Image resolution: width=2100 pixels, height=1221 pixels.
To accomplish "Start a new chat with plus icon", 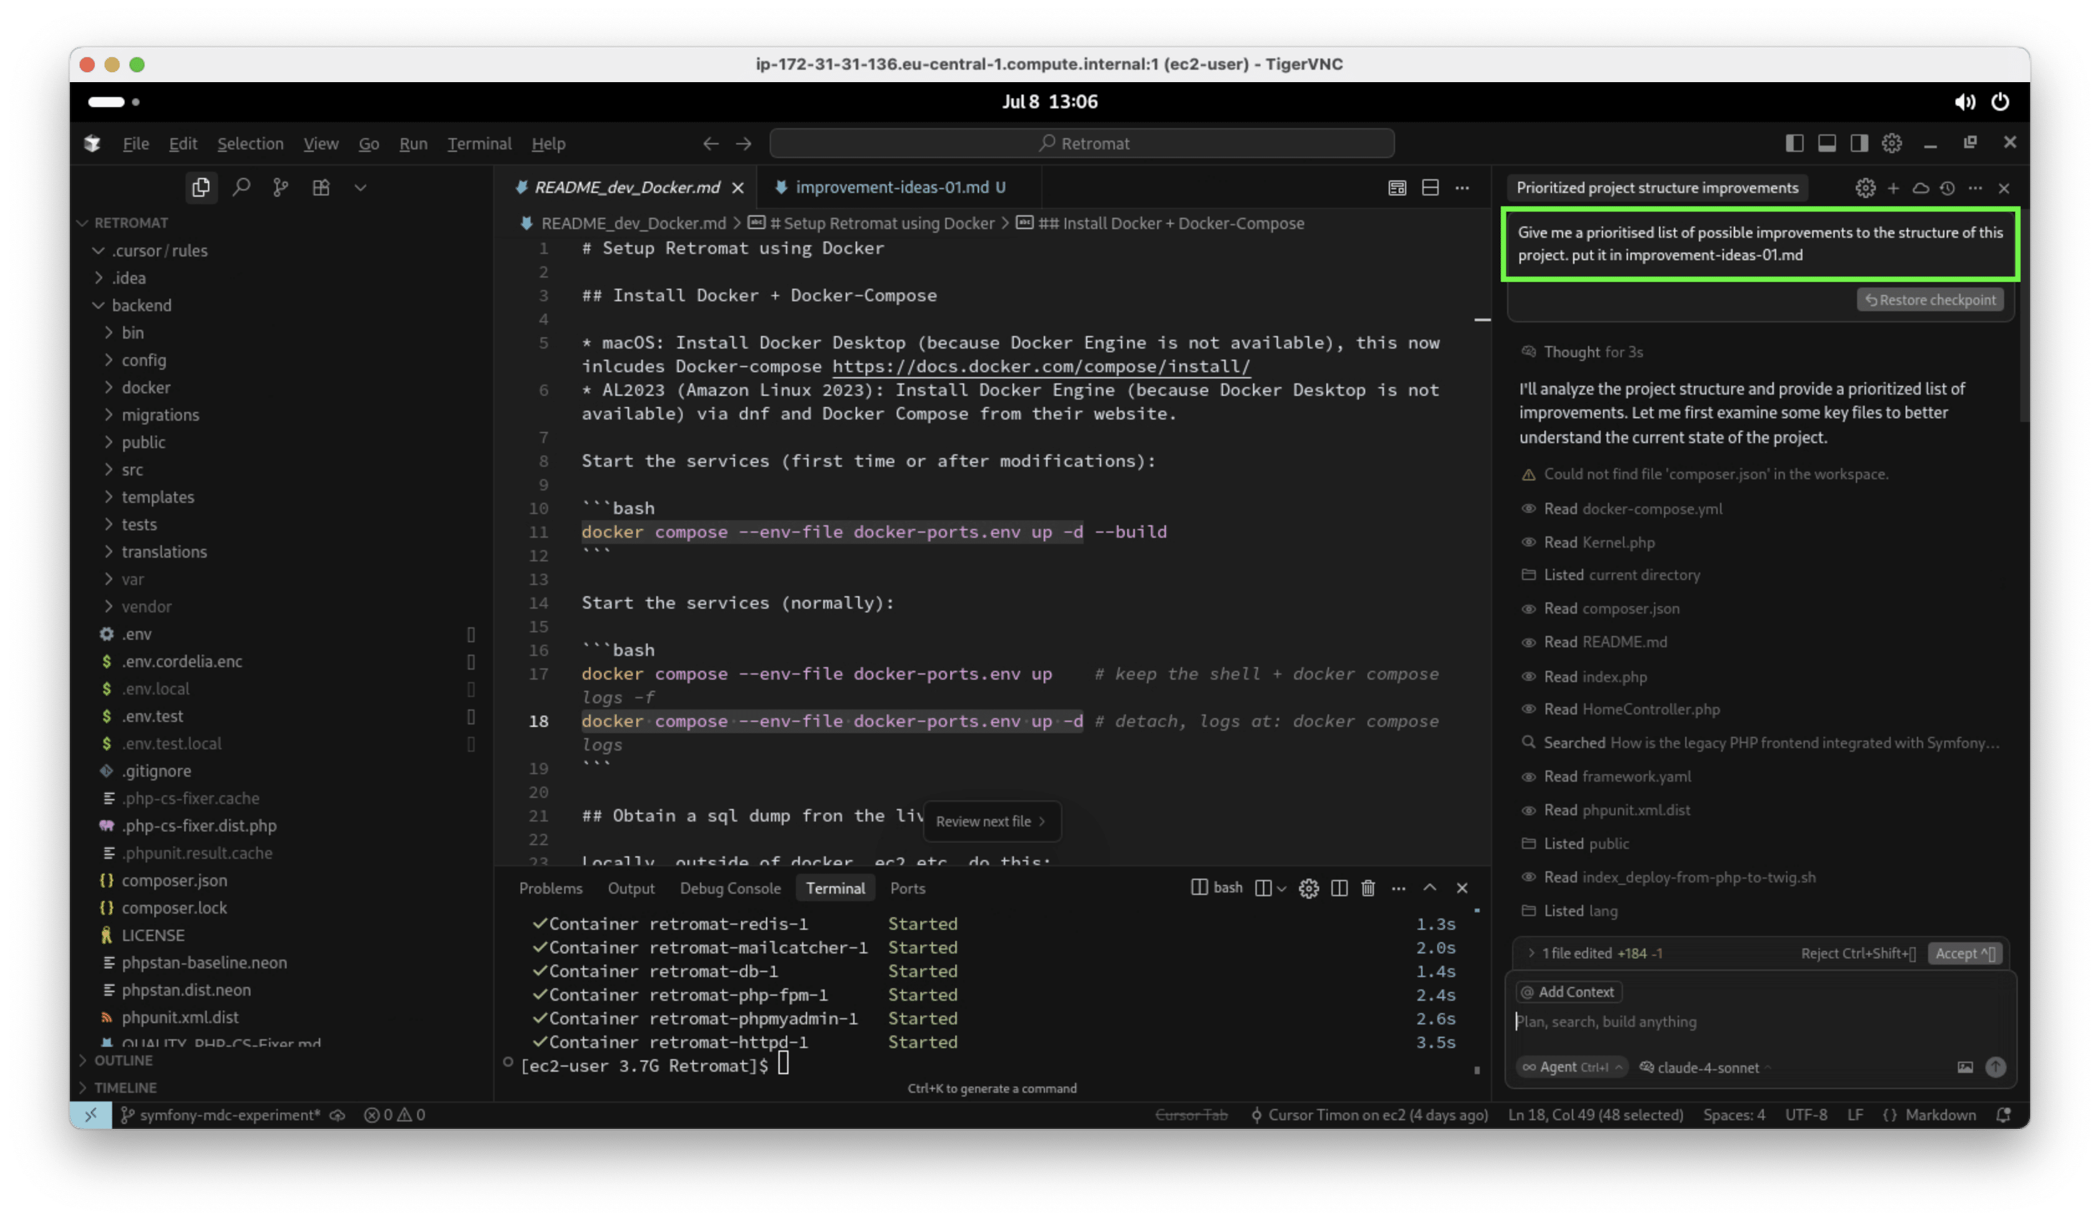I will 1893,188.
